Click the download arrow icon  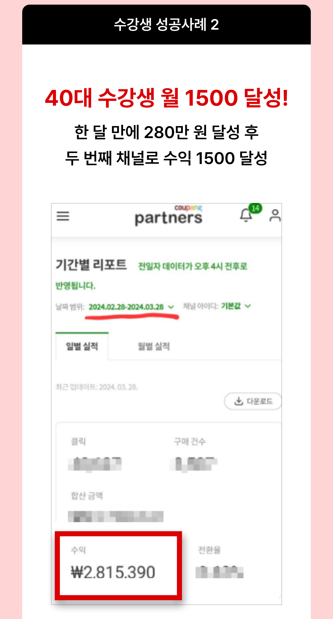pyautogui.click(x=239, y=401)
